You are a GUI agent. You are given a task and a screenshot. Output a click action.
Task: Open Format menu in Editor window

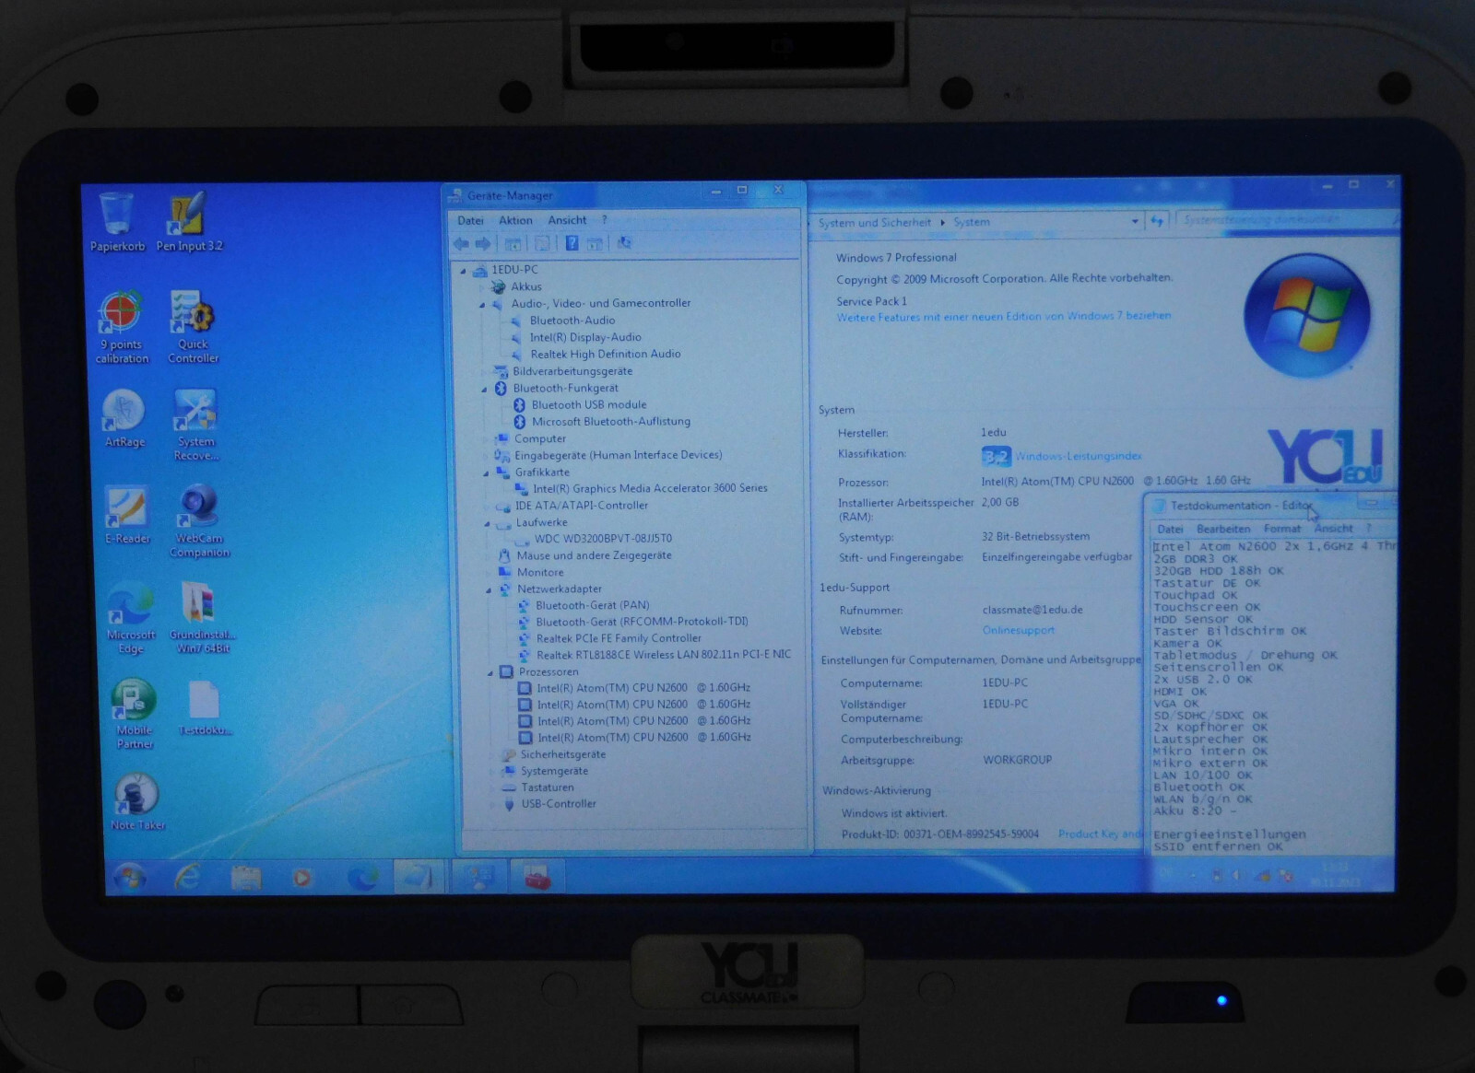tap(1281, 529)
